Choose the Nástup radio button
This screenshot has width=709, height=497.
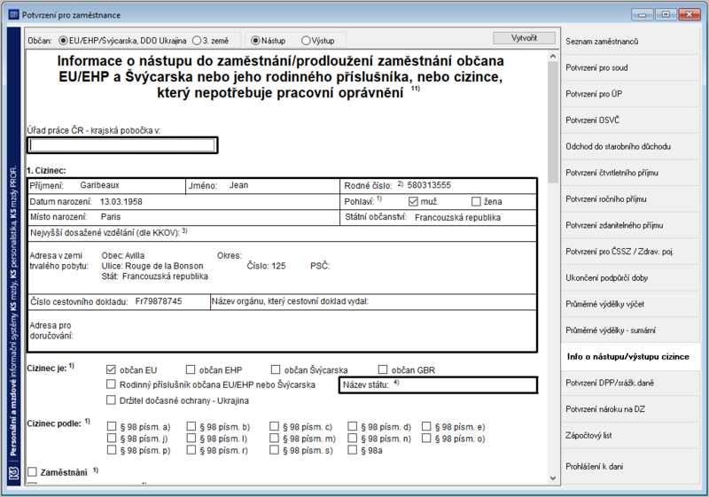click(269, 41)
